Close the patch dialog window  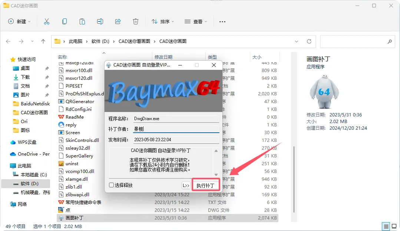(214, 65)
